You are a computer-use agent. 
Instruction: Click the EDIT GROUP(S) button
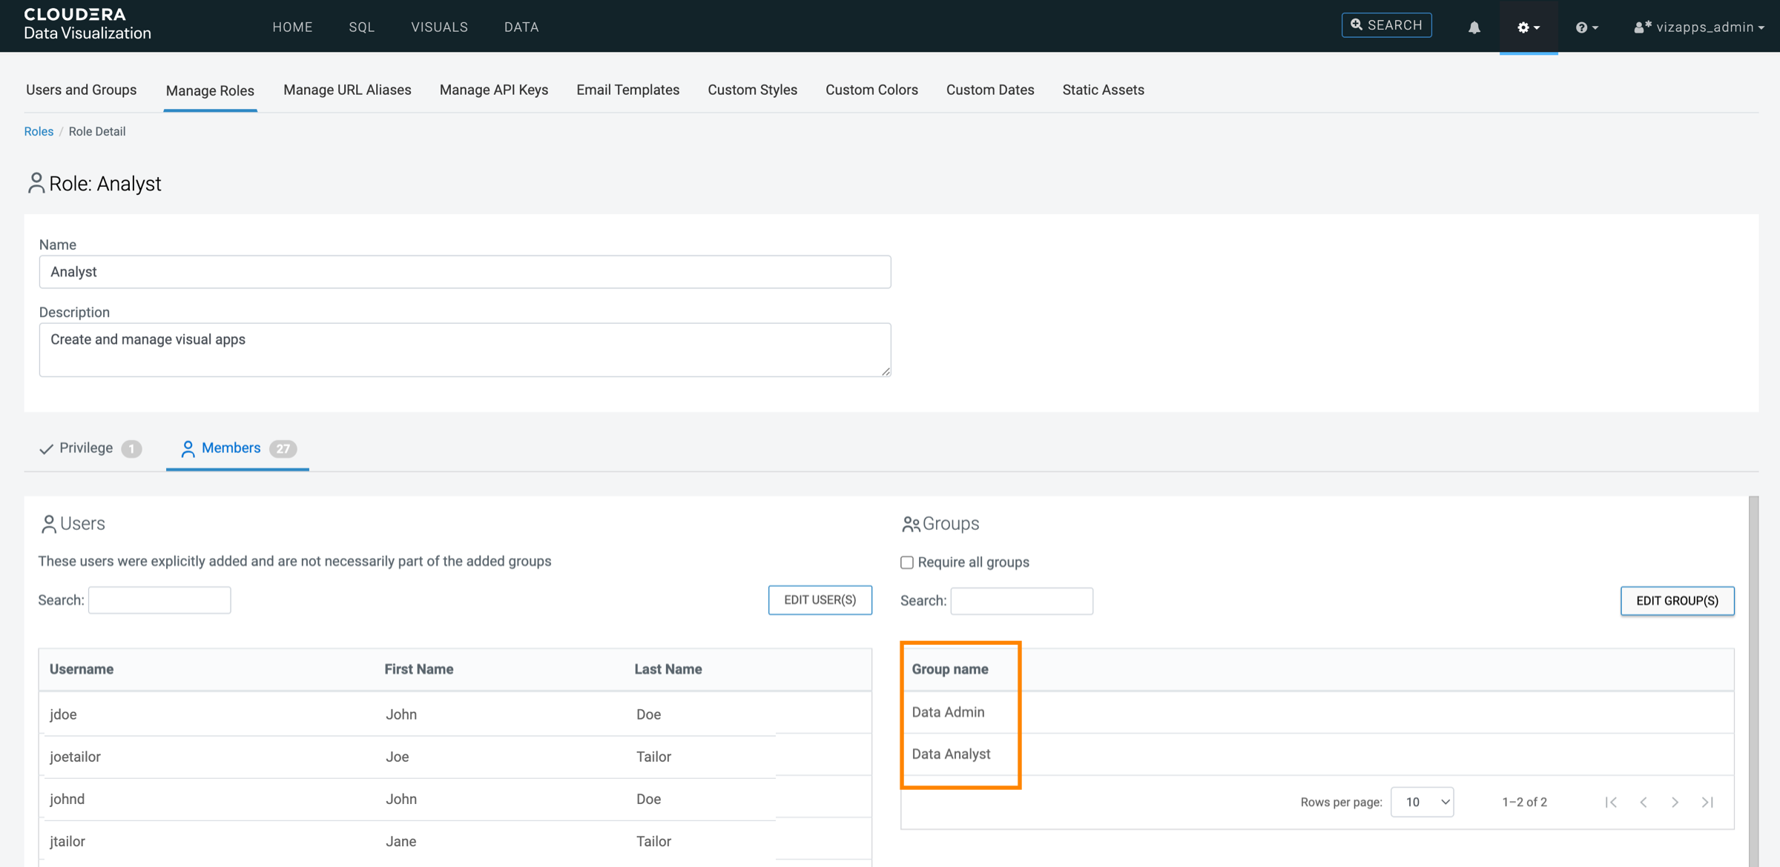tap(1676, 600)
